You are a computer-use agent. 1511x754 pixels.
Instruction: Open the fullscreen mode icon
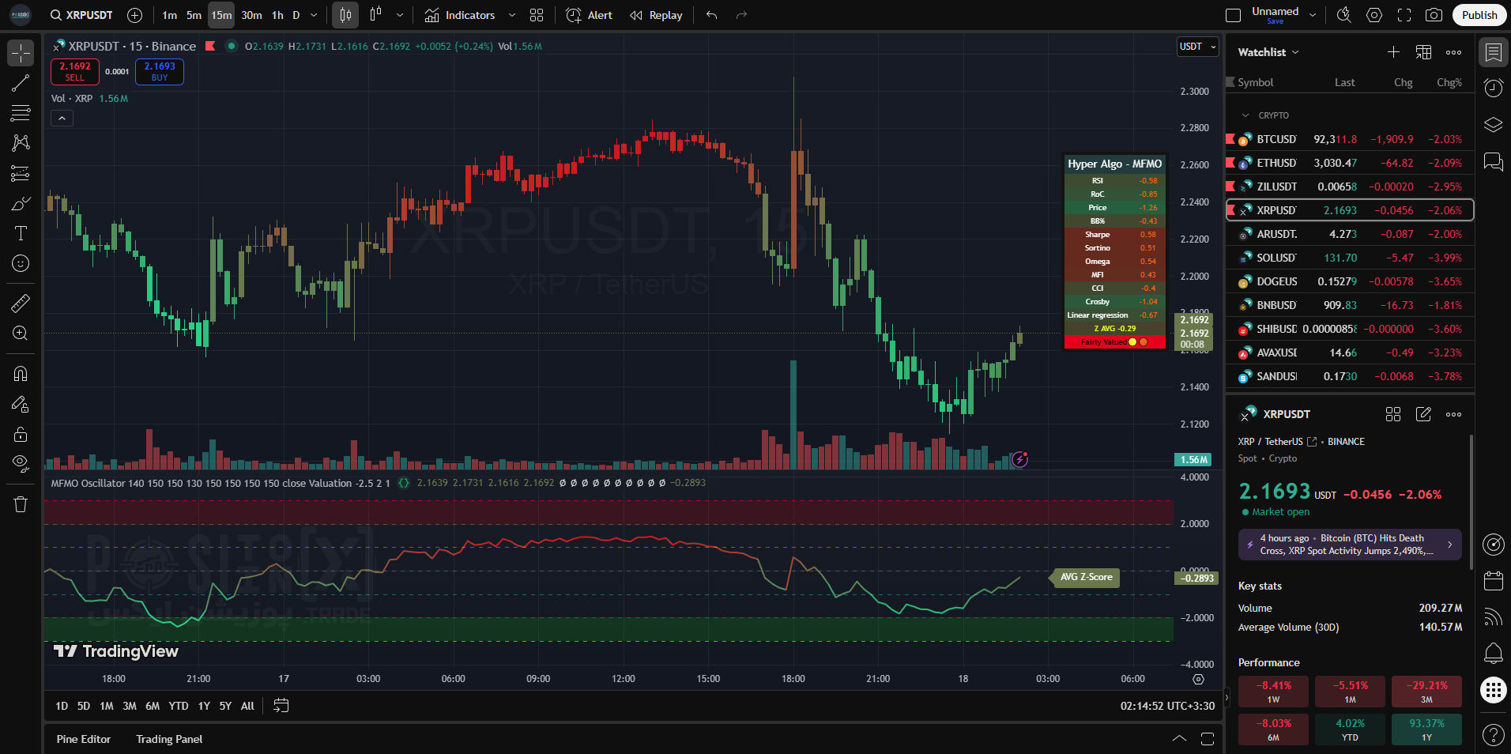1404,15
